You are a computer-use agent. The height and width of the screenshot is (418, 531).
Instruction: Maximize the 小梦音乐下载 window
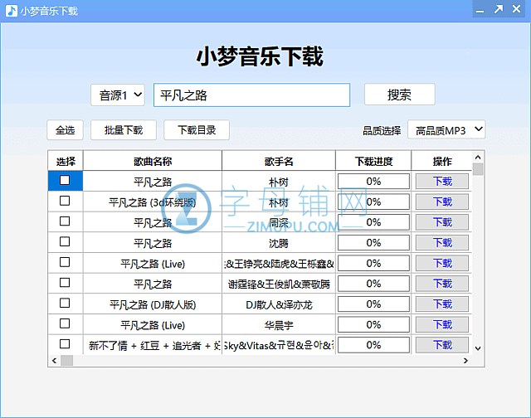[499, 10]
